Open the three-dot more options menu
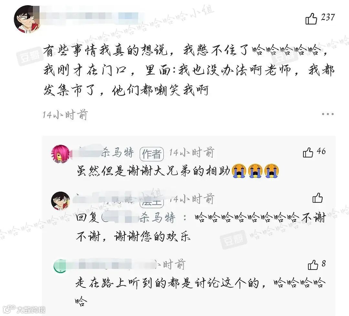 click(328, 114)
